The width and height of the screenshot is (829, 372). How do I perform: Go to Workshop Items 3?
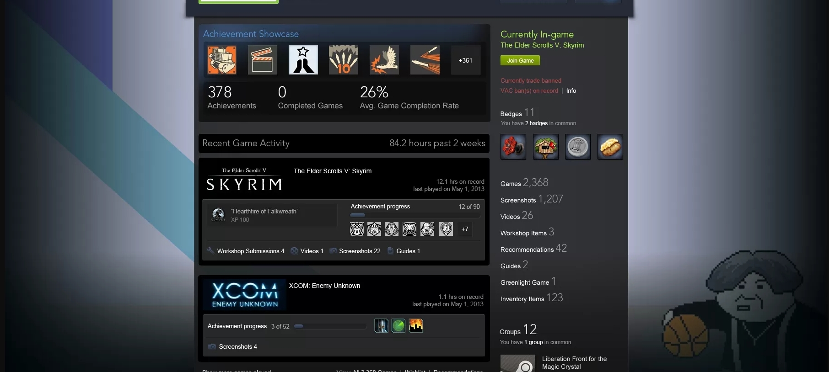coord(528,232)
